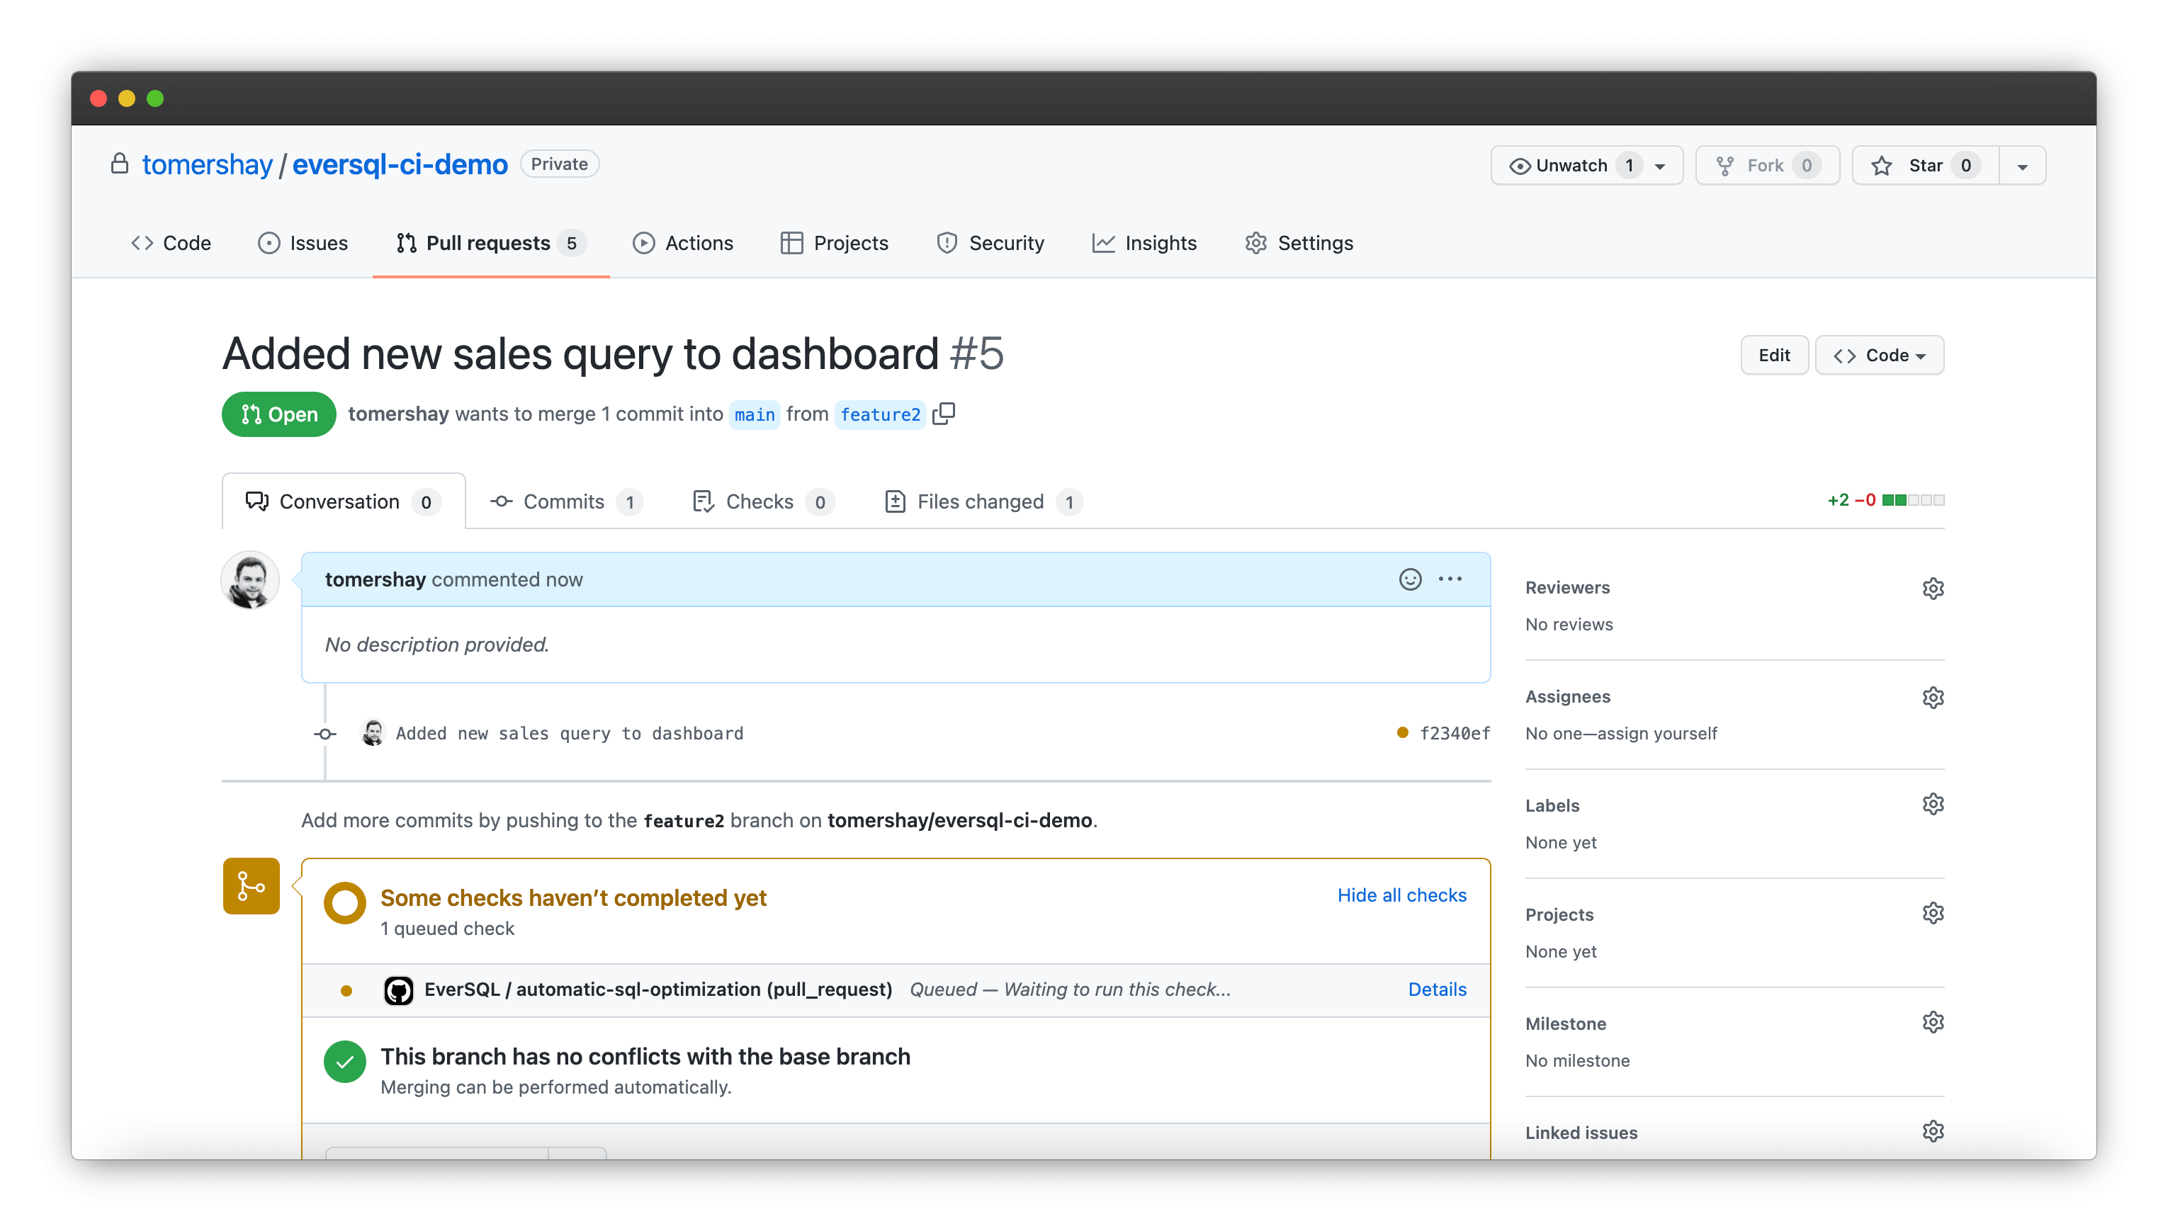Viewport: 2168px width, 1231px height.
Task: Click the Private visibility badge
Action: 559,164
